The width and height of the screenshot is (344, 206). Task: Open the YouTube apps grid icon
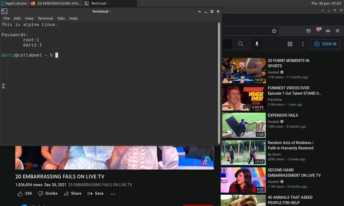[x=290, y=44]
